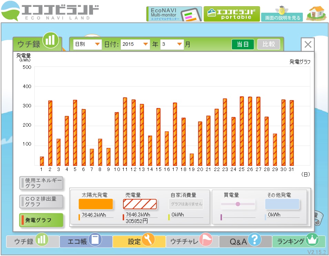Click the question mark icon on Q&A
This screenshot has height=256, width=329.
pyautogui.click(x=255, y=239)
